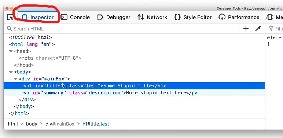This screenshot has height=138, width=283.
Task: Click div#mainBox in the breadcrumb trail
Action: [60, 124]
